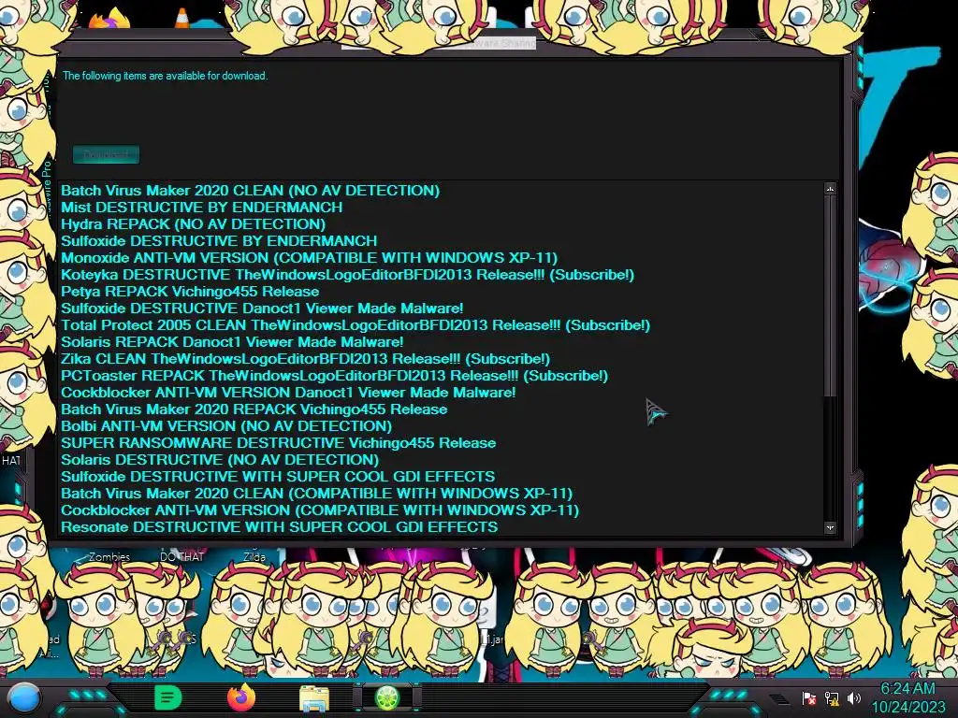Click the 'Zombies' desktop icon label
The image size is (958, 718).
(109, 557)
